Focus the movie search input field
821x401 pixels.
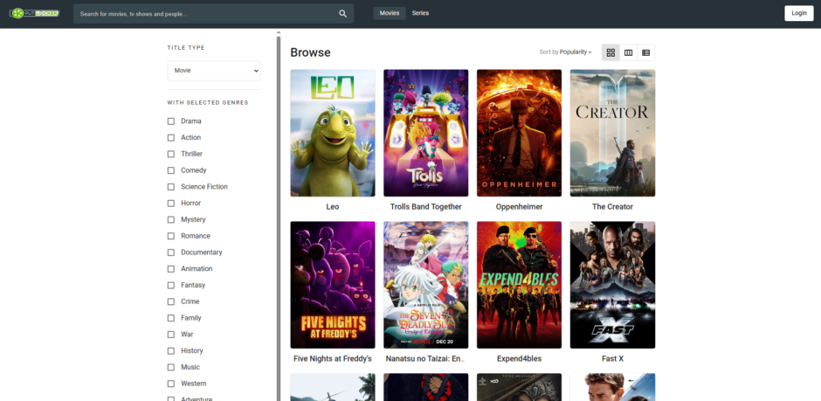tap(205, 14)
